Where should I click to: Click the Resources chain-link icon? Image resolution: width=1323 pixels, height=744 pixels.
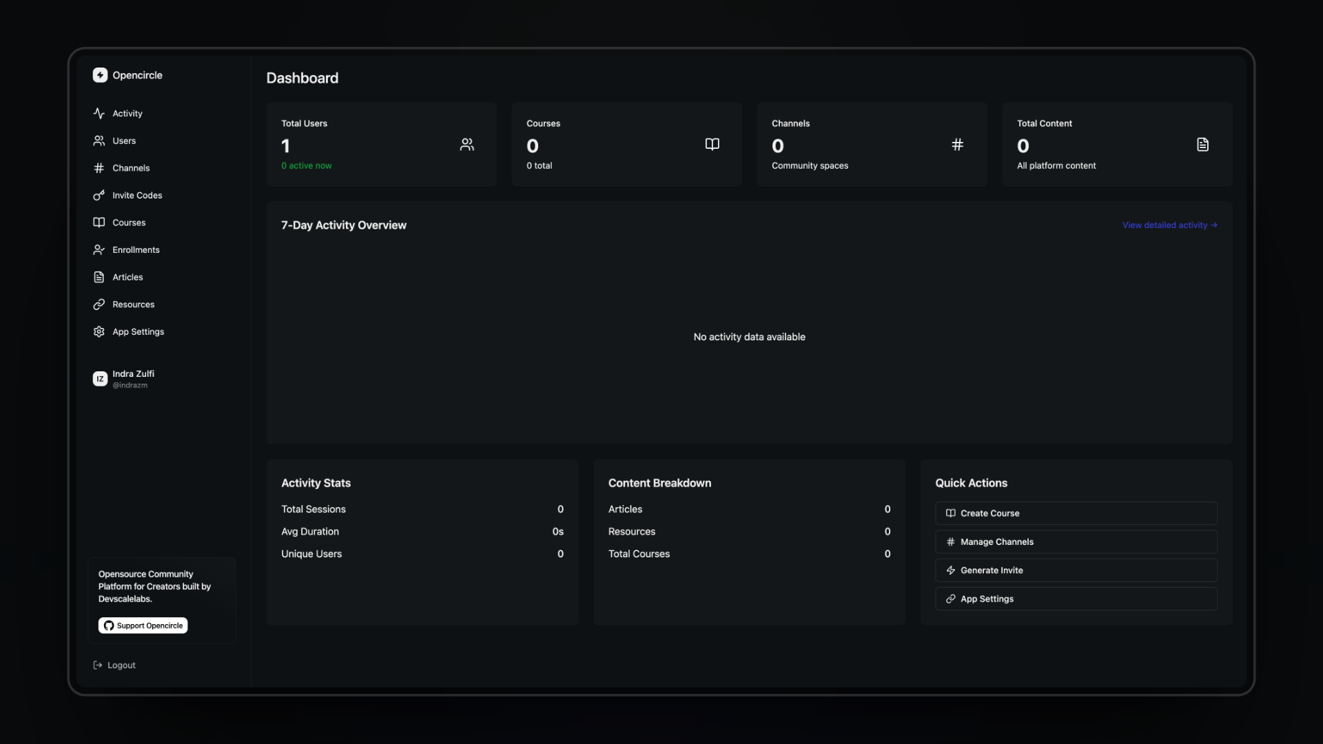(x=99, y=304)
